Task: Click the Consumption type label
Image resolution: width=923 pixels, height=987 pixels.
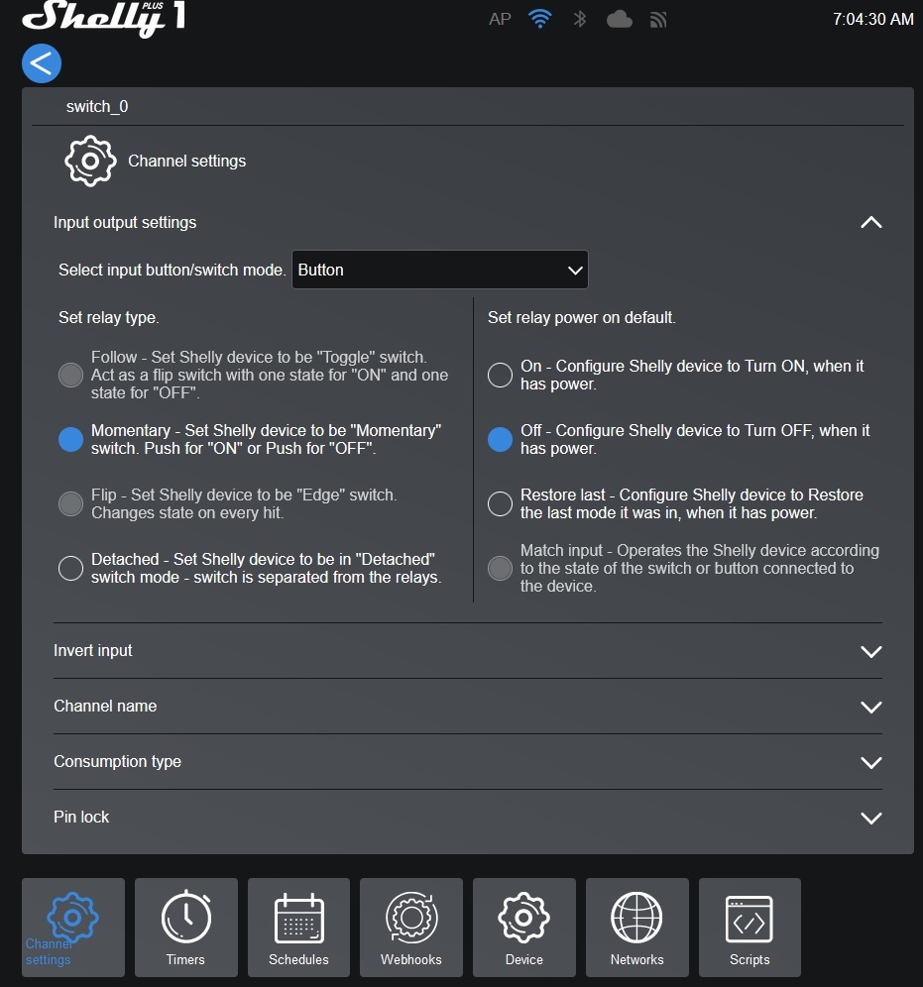Action: tap(117, 762)
